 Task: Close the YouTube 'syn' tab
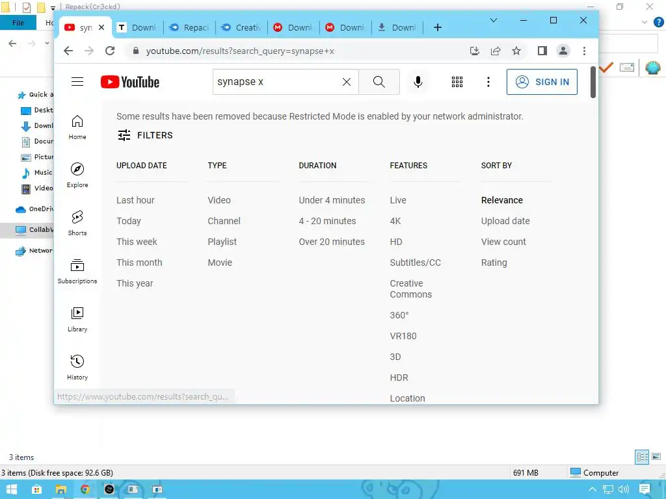click(101, 27)
